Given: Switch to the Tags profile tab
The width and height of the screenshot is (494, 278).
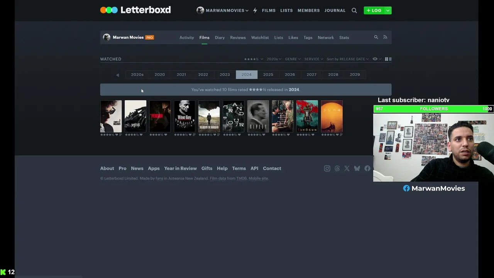Looking at the screenshot, I should tap(308, 37).
